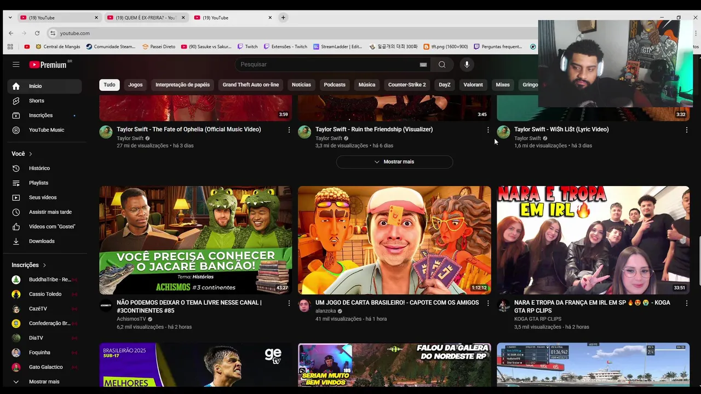
Task: Open options menu for alanzoka video
Action: pyautogui.click(x=488, y=303)
